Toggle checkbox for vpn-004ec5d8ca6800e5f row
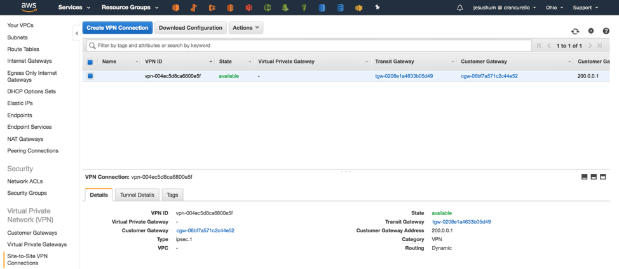The width and height of the screenshot is (619, 269). click(x=90, y=76)
